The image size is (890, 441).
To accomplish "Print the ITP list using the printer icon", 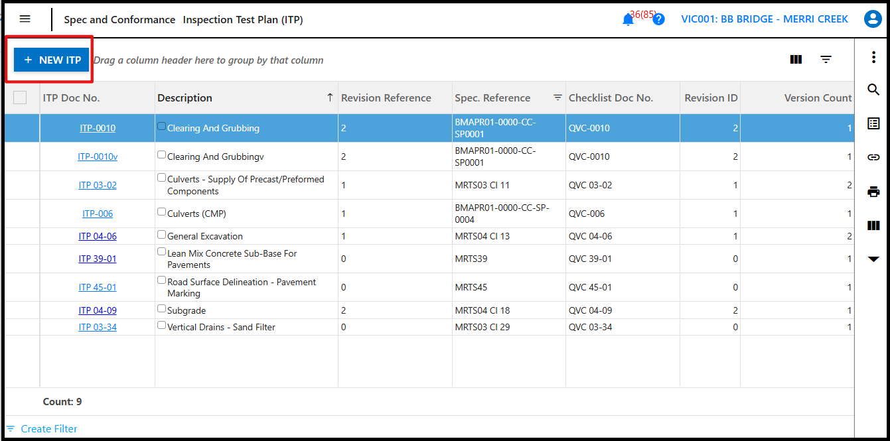I will click(x=873, y=192).
